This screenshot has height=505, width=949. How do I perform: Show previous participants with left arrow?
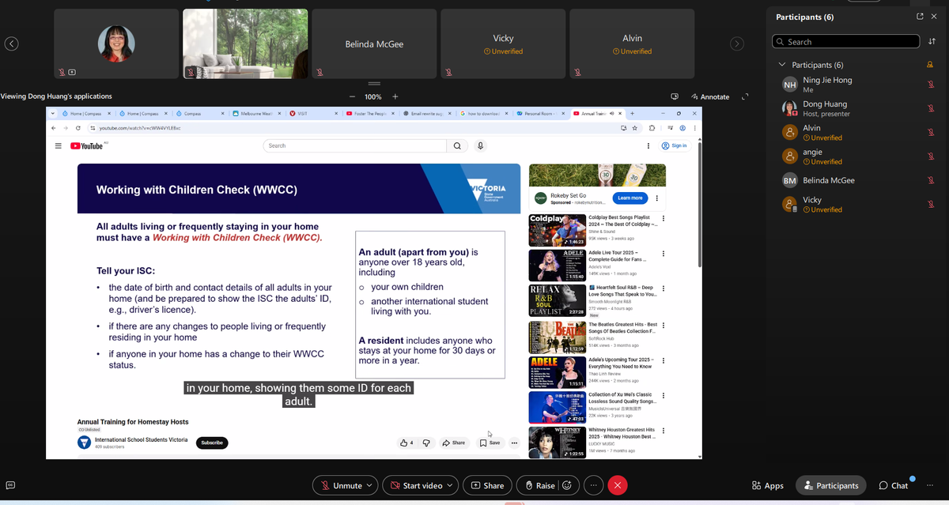click(11, 44)
